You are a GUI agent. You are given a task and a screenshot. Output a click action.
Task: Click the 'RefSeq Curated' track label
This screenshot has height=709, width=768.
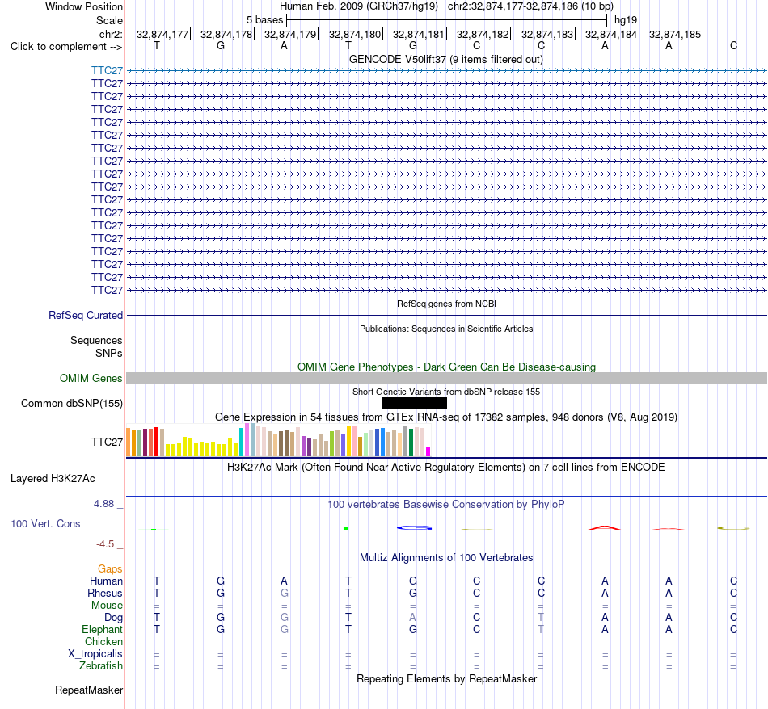(x=85, y=315)
